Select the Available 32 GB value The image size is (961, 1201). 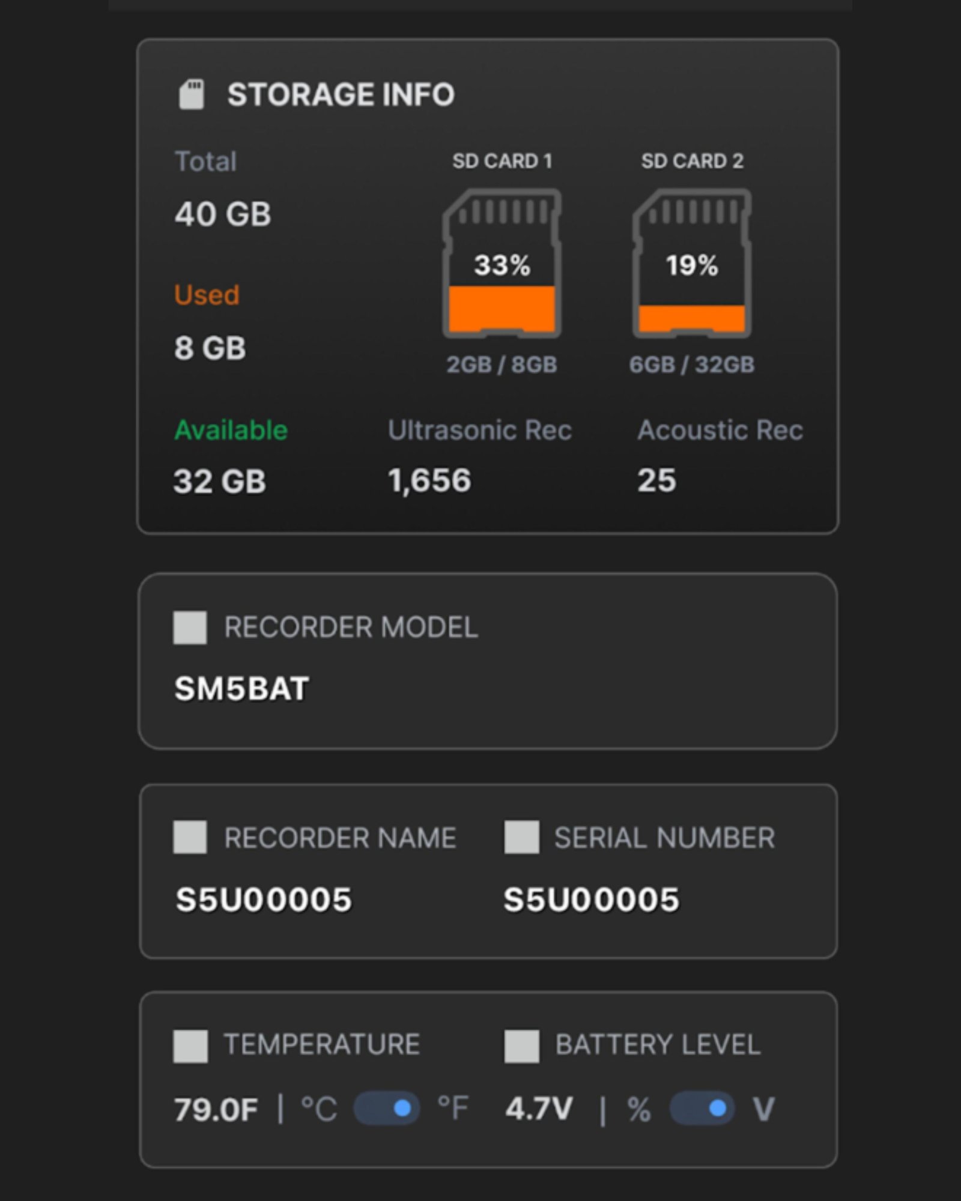click(x=220, y=480)
